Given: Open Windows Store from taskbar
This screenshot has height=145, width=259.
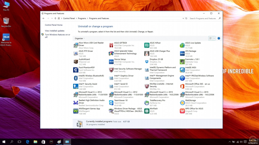Looking at the screenshot, I should pos(43,142).
